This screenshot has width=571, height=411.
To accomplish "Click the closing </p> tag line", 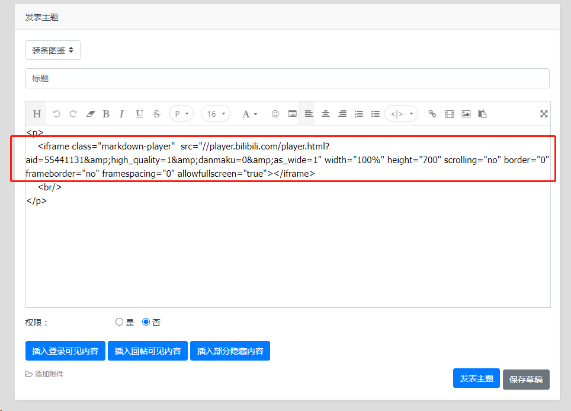I will click(x=36, y=200).
